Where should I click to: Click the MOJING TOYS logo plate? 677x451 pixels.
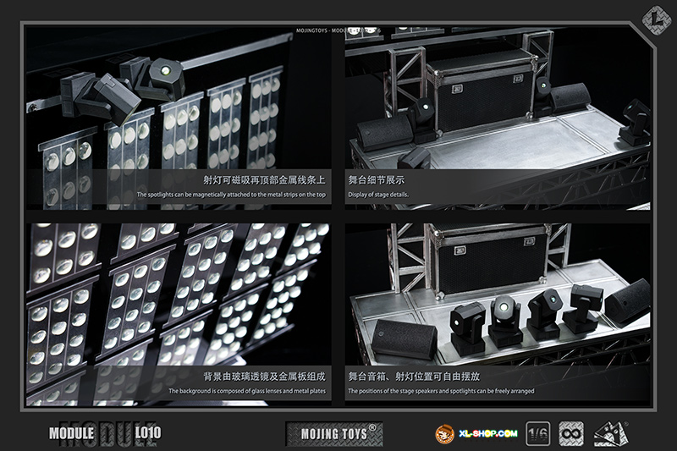pyautogui.click(x=334, y=432)
